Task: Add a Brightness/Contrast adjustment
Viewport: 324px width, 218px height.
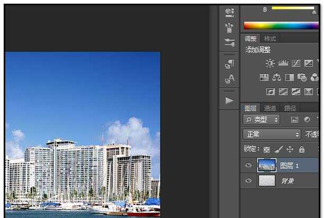Action: coord(270,63)
